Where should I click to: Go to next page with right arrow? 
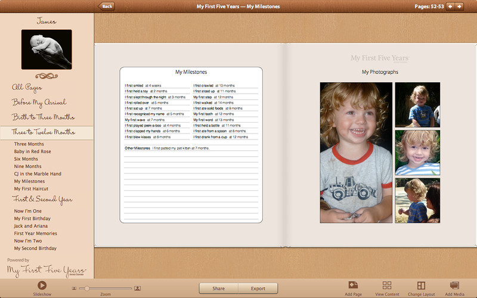tap(460, 7)
